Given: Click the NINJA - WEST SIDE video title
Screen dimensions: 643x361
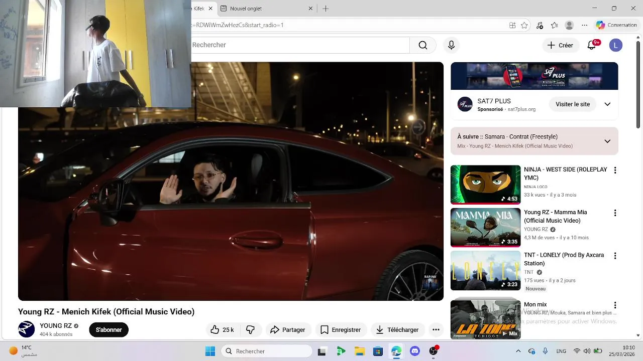Looking at the screenshot, I should coord(566,173).
